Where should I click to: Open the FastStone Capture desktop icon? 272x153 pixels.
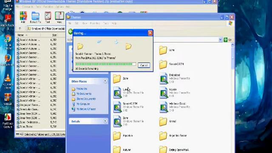(8, 121)
